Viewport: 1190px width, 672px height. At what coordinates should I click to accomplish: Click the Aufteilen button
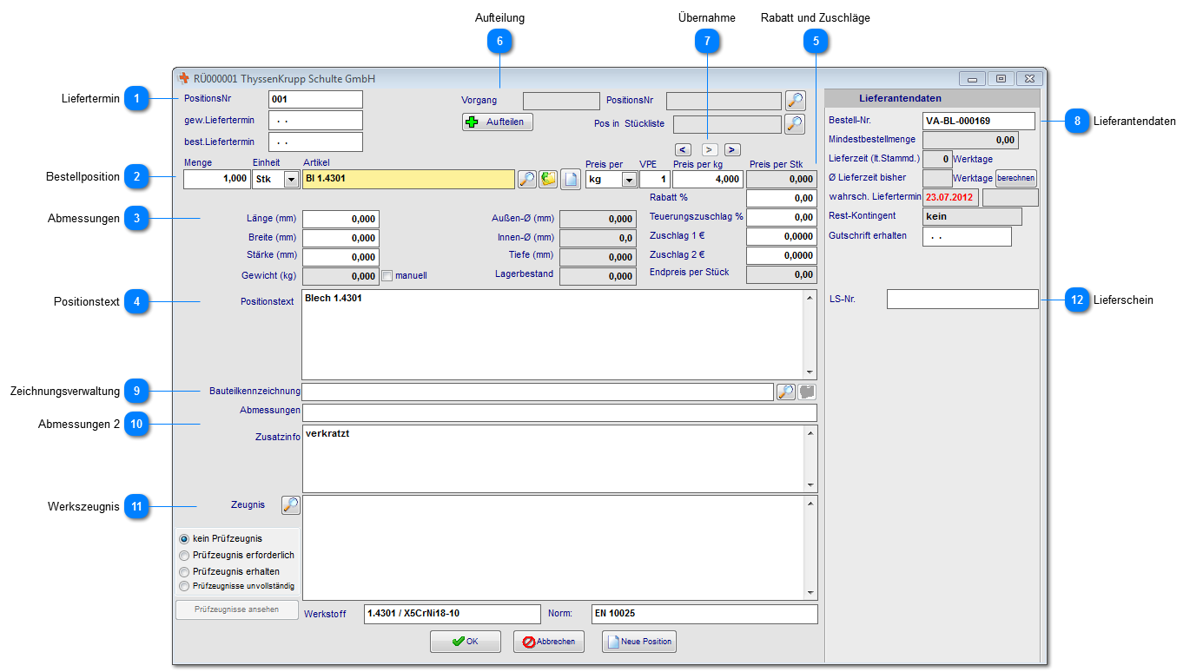(497, 122)
